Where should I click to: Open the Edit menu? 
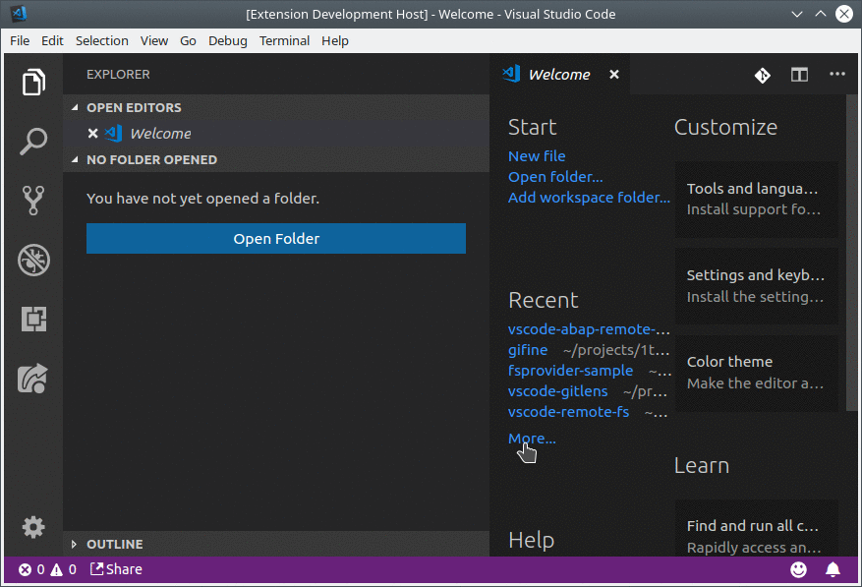click(52, 40)
